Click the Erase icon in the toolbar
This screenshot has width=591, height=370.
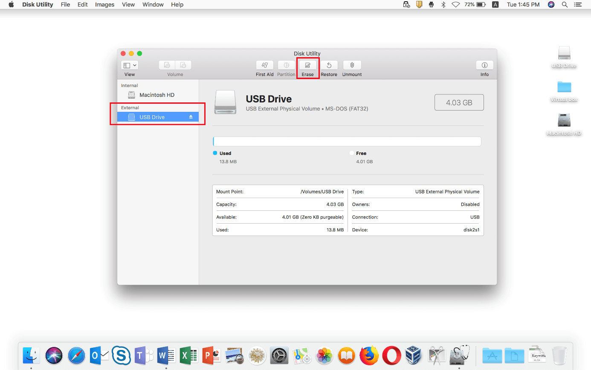tap(307, 67)
